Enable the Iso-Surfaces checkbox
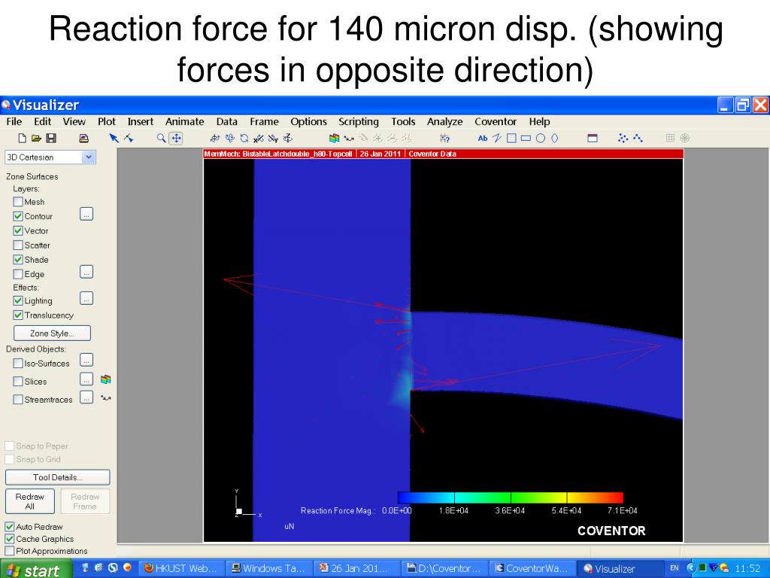The width and height of the screenshot is (770, 578). coord(18,364)
